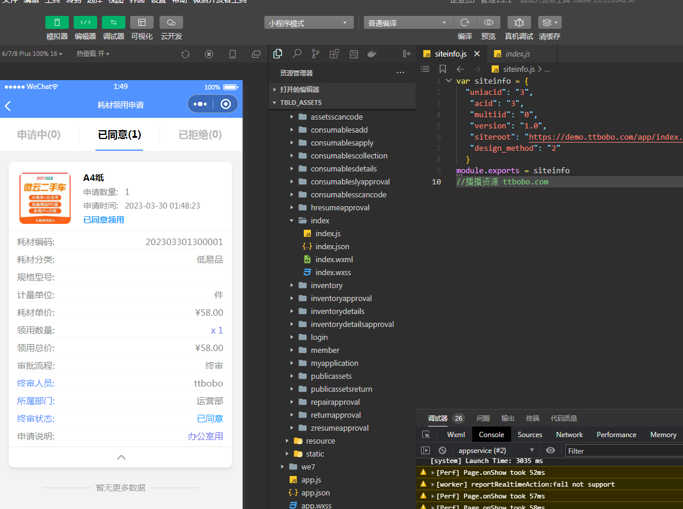Expand the login folder
The height and width of the screenshot is (509, 683).
341,338
